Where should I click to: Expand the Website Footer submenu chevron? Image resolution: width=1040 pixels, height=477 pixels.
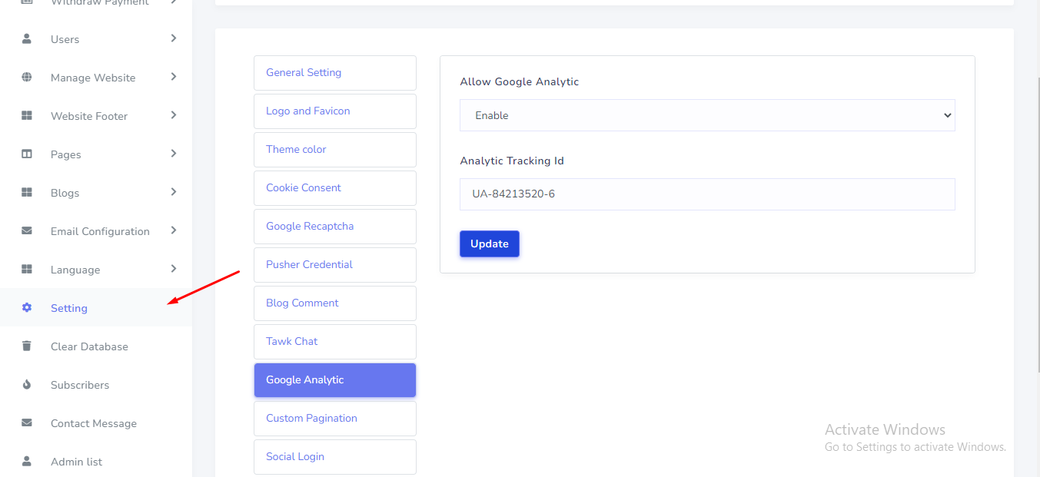(174, 115)
